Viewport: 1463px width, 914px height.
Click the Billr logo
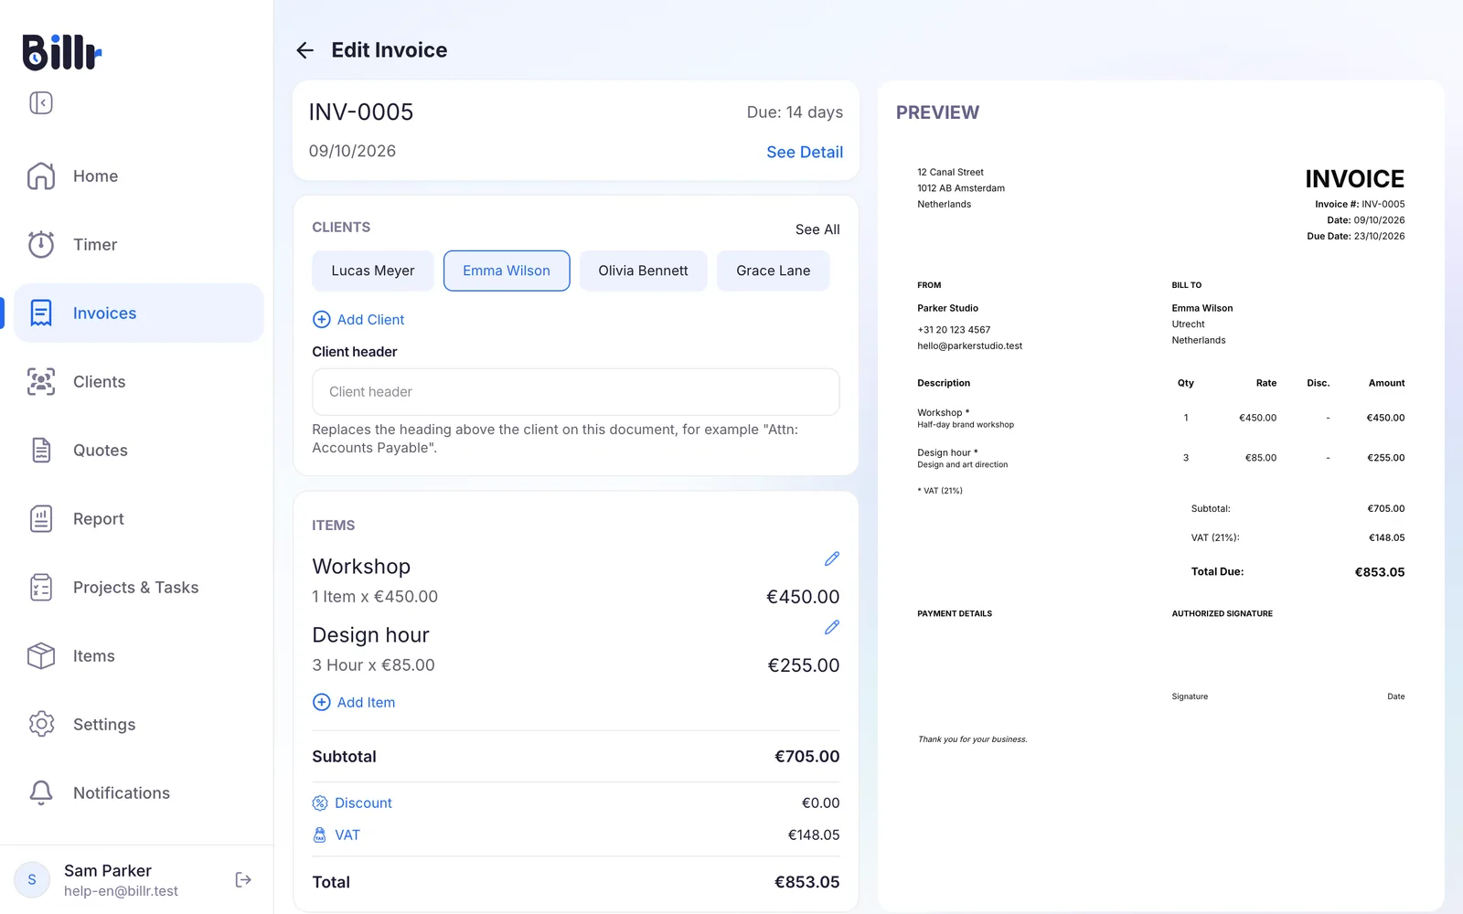coord(62,52)
